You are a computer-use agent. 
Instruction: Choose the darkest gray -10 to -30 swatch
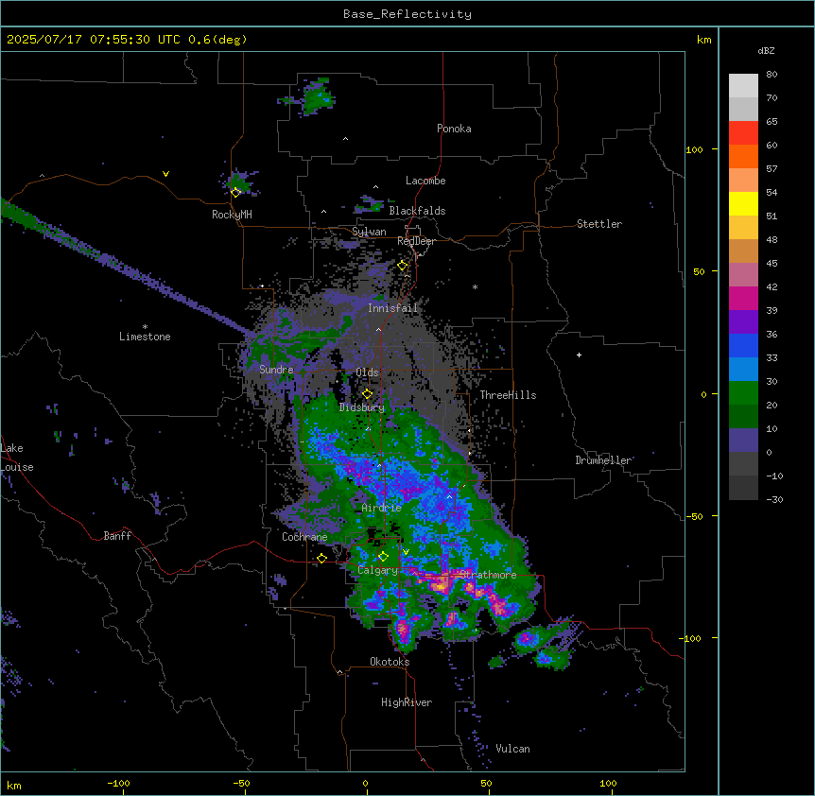[x=743, y=488]
